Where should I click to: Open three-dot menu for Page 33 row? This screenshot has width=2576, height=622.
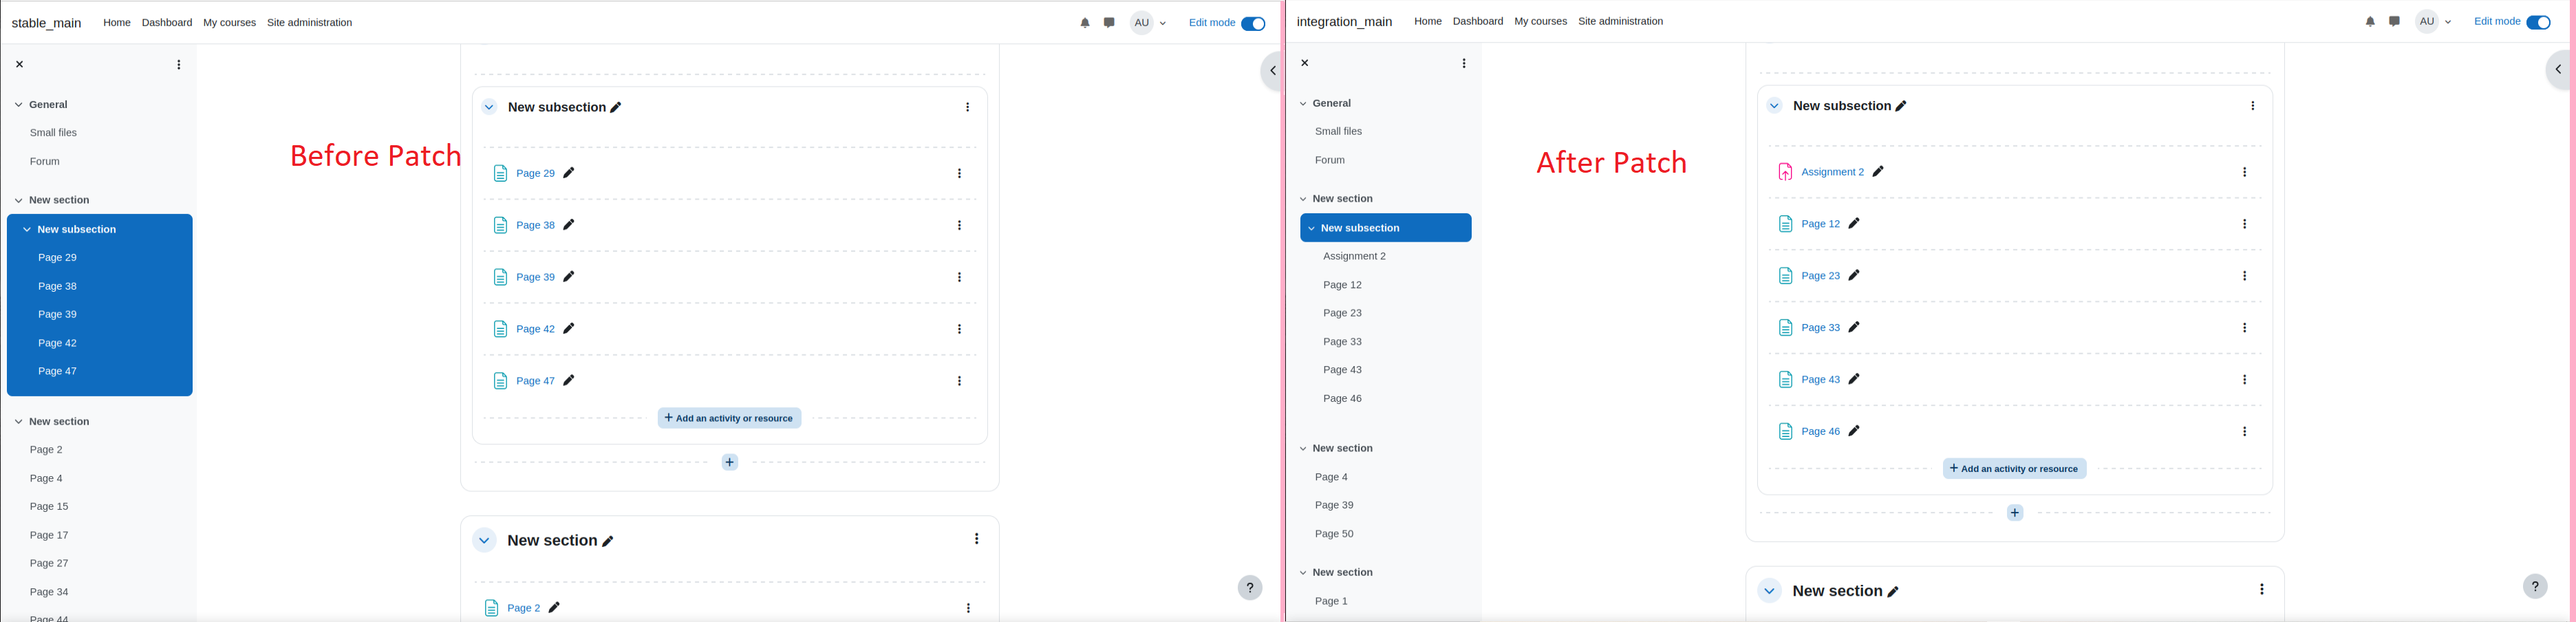click(2244, 328)
